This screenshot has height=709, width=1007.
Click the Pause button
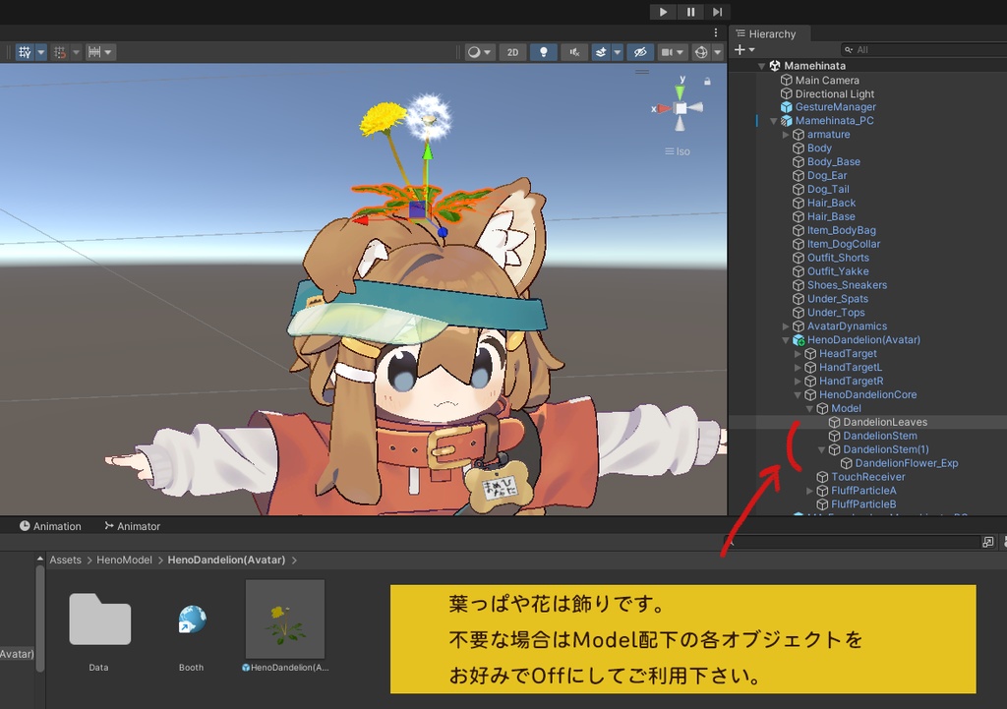(690, 12)
